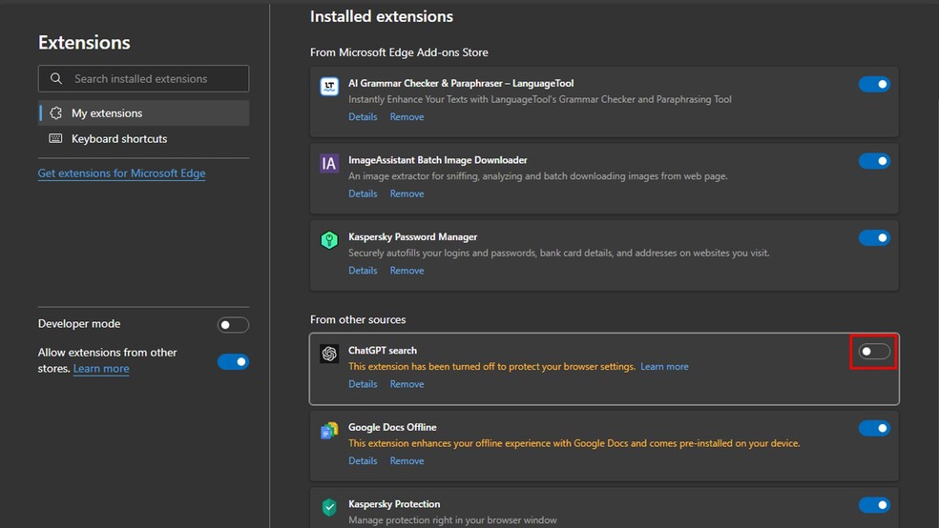Click the 'Instantly Enhance Your Texts' description
This screenshot has width=939, height=528.
click(x=539, y=99)
